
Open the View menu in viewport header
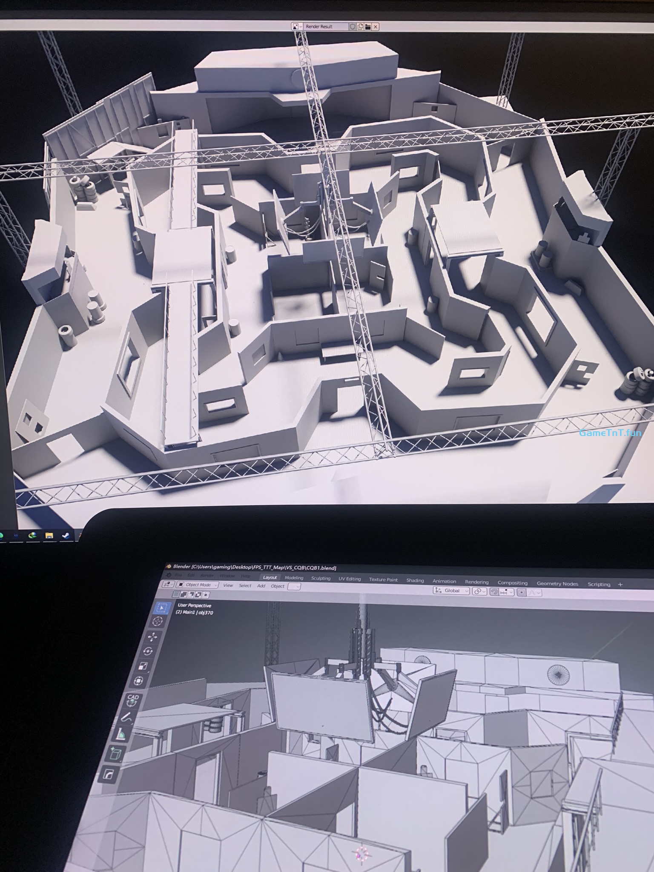(228, 585)
